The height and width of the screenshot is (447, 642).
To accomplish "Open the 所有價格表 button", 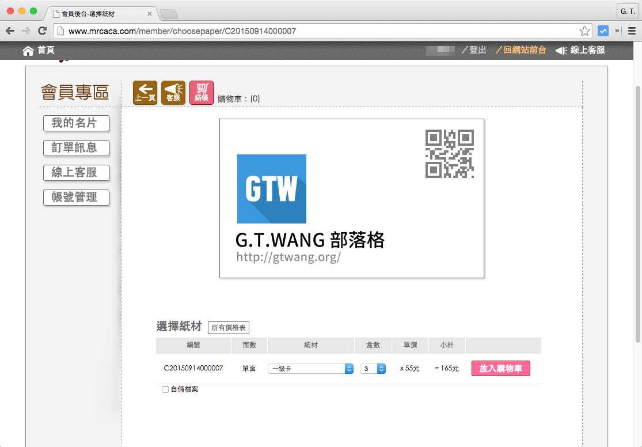I will (229, 328).
